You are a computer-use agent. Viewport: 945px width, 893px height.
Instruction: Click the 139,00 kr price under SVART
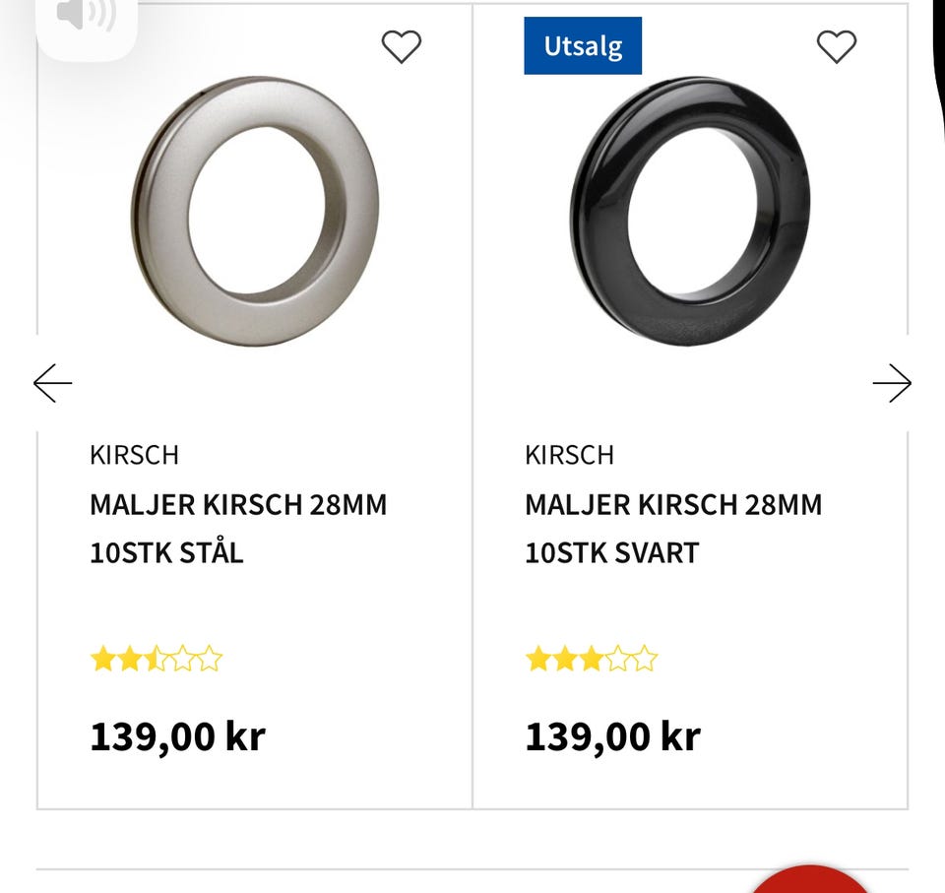(x=613, y=736)
